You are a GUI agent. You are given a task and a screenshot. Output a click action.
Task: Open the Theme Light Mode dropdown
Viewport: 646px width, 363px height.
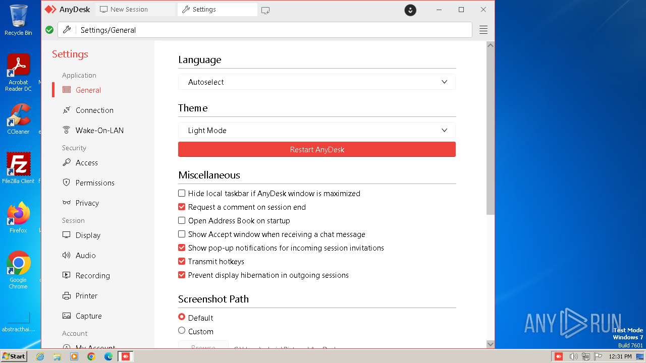point(317,130)
